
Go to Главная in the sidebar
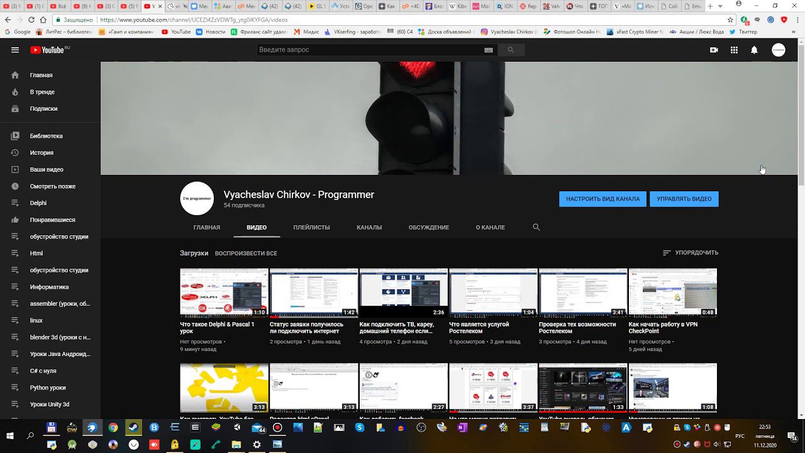[50, 75]
